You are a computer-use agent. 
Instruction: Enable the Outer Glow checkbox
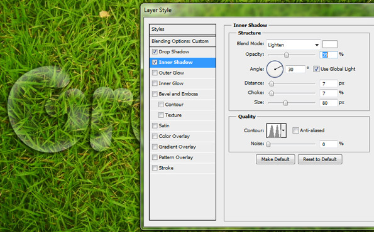pyautogui.click(x=155, y=73)
